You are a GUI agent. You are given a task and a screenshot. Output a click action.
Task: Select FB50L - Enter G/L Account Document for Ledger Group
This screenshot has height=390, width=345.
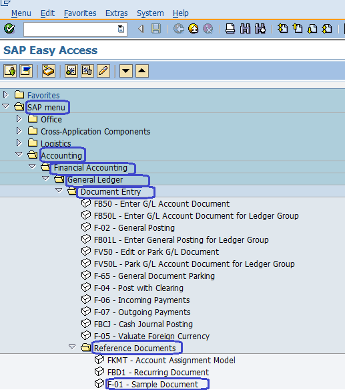(196, 215)
